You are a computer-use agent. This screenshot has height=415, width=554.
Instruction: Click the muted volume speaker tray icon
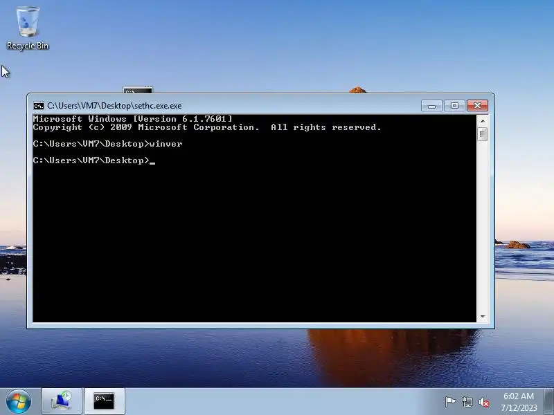(484, 402)
